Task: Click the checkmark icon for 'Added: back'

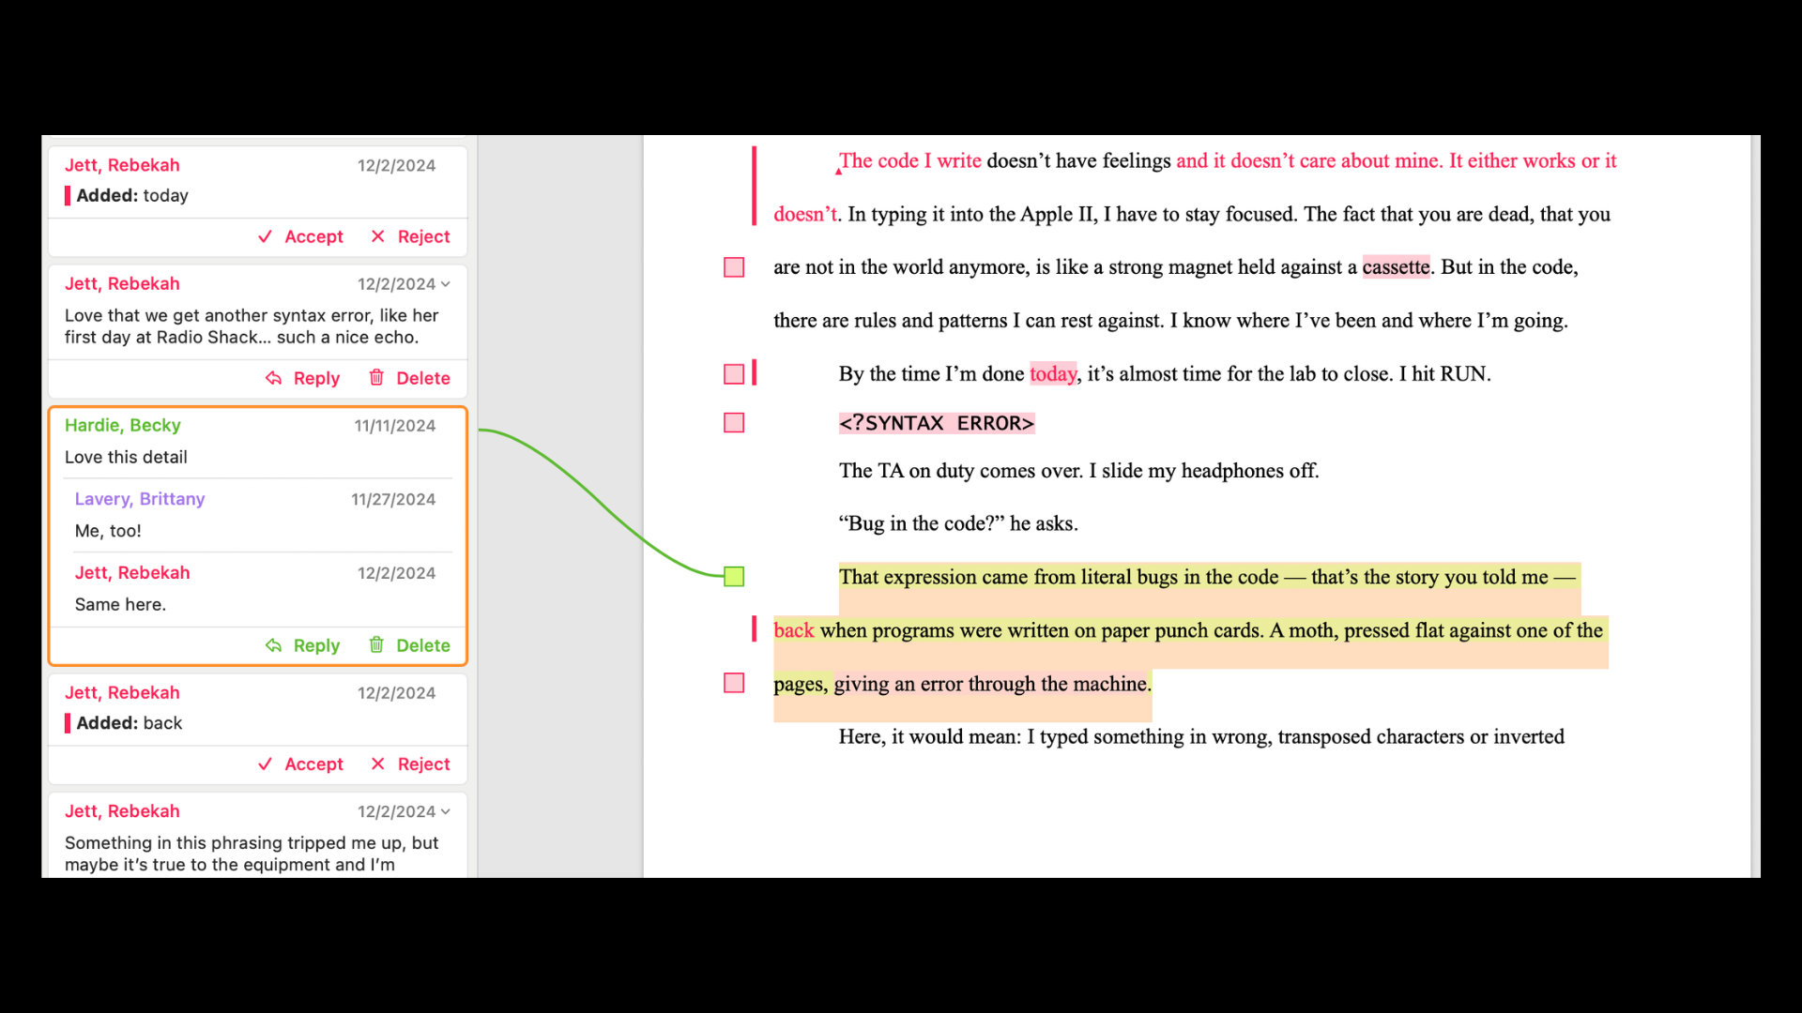Action: click(266, 764)
